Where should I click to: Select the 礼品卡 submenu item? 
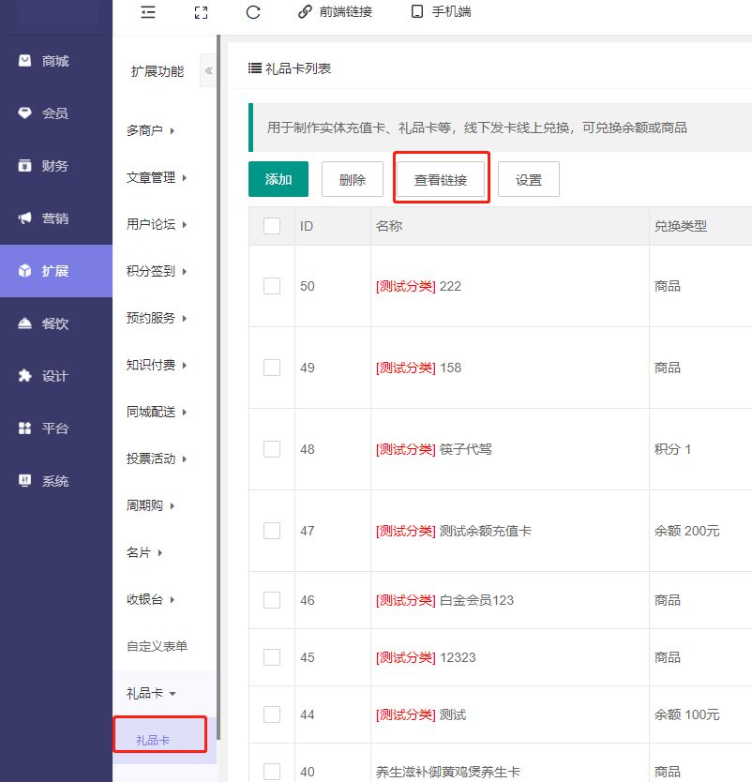point(153,740)
